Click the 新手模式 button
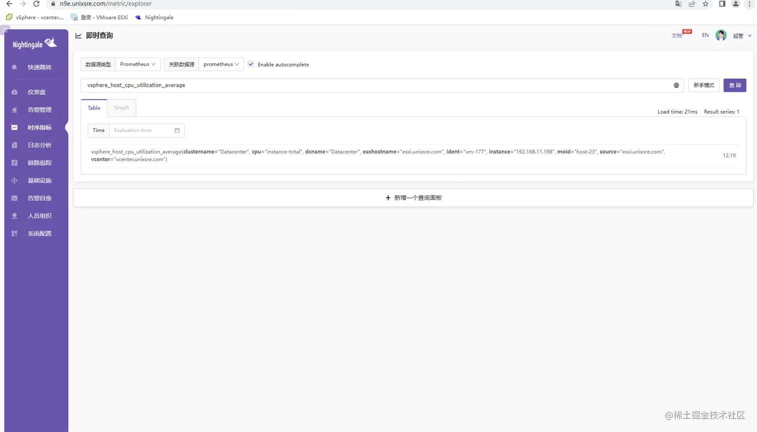757x432 pixels. (x=703, y=85)
